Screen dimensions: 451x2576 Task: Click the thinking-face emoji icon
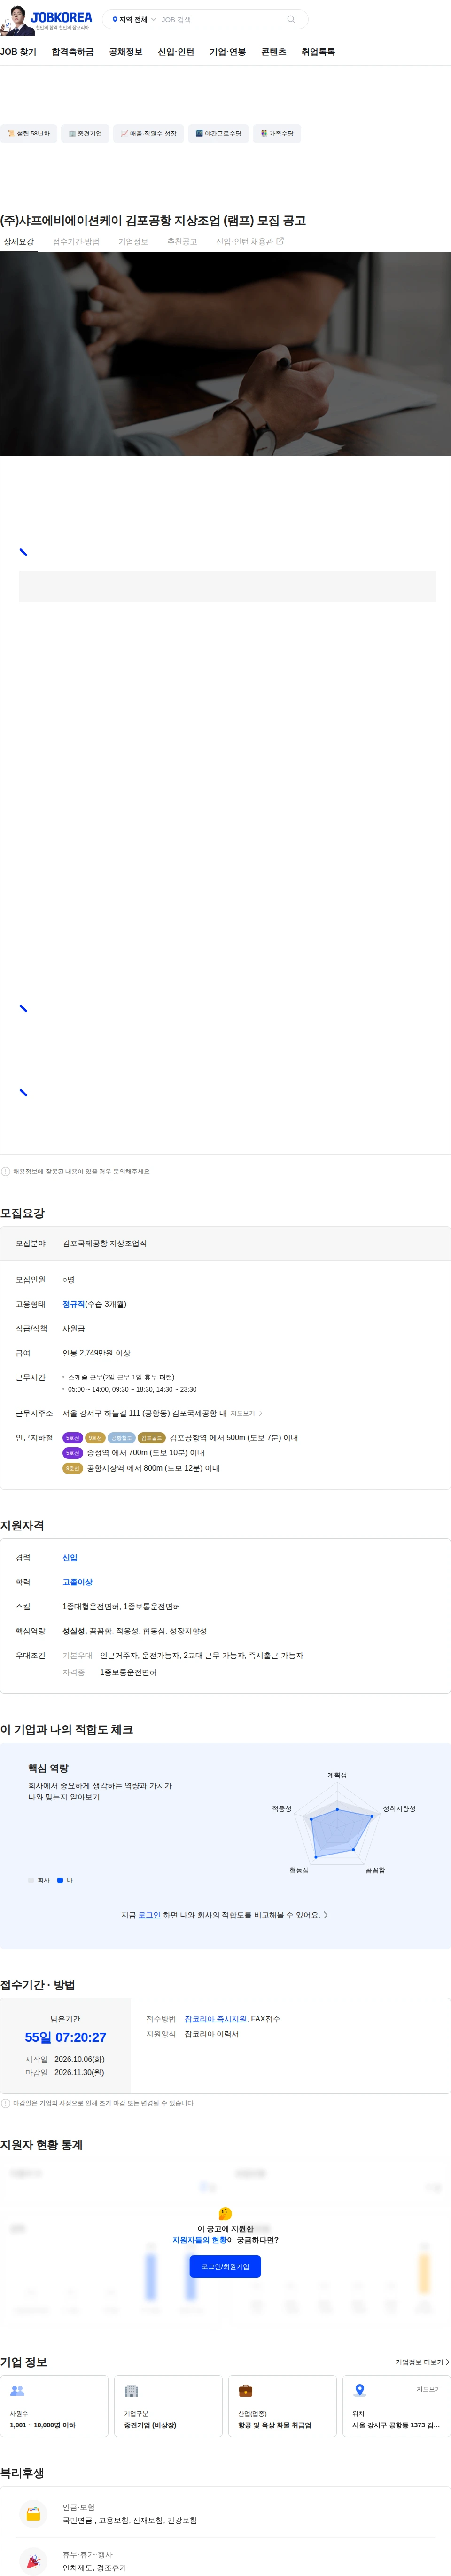tap(225, 2214)
